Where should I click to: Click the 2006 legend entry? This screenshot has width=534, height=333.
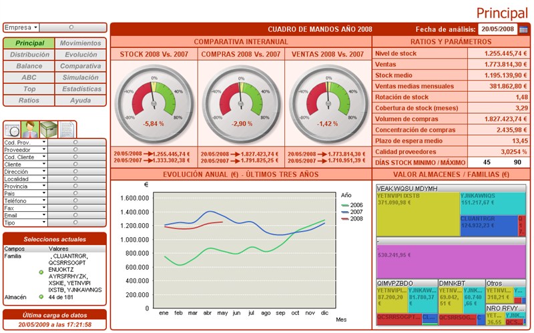pos(352,205)
